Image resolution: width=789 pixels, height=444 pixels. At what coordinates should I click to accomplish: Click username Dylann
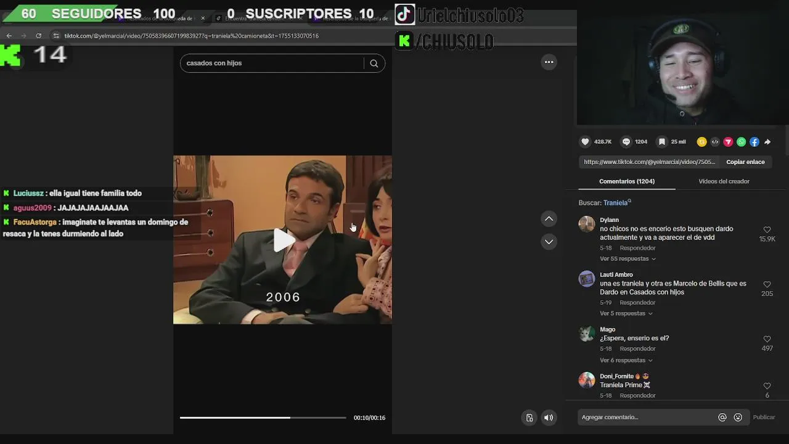pos(609,220)
